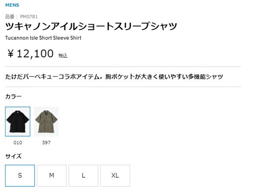The height and width of the screenshot is (191, 255).
Task: Click the 品番 product number label
Action: (10, 17)
